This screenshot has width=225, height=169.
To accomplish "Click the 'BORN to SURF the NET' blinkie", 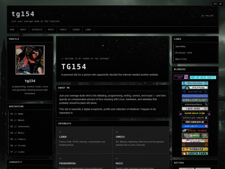I will (x=195, y=100).
